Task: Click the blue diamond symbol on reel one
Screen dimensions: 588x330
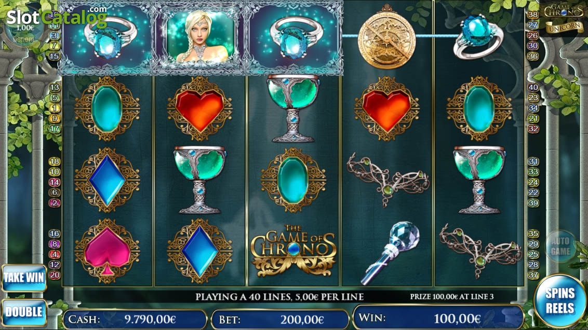Action: 107,180
